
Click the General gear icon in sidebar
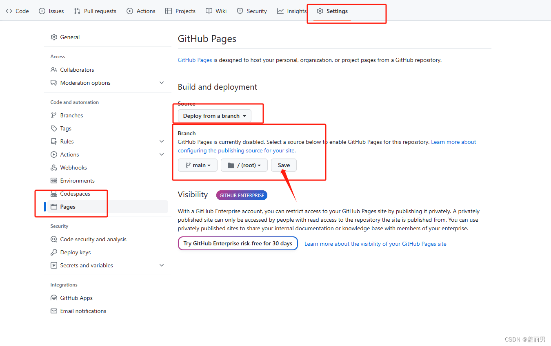pyautogui.click(x=54, y=37)
